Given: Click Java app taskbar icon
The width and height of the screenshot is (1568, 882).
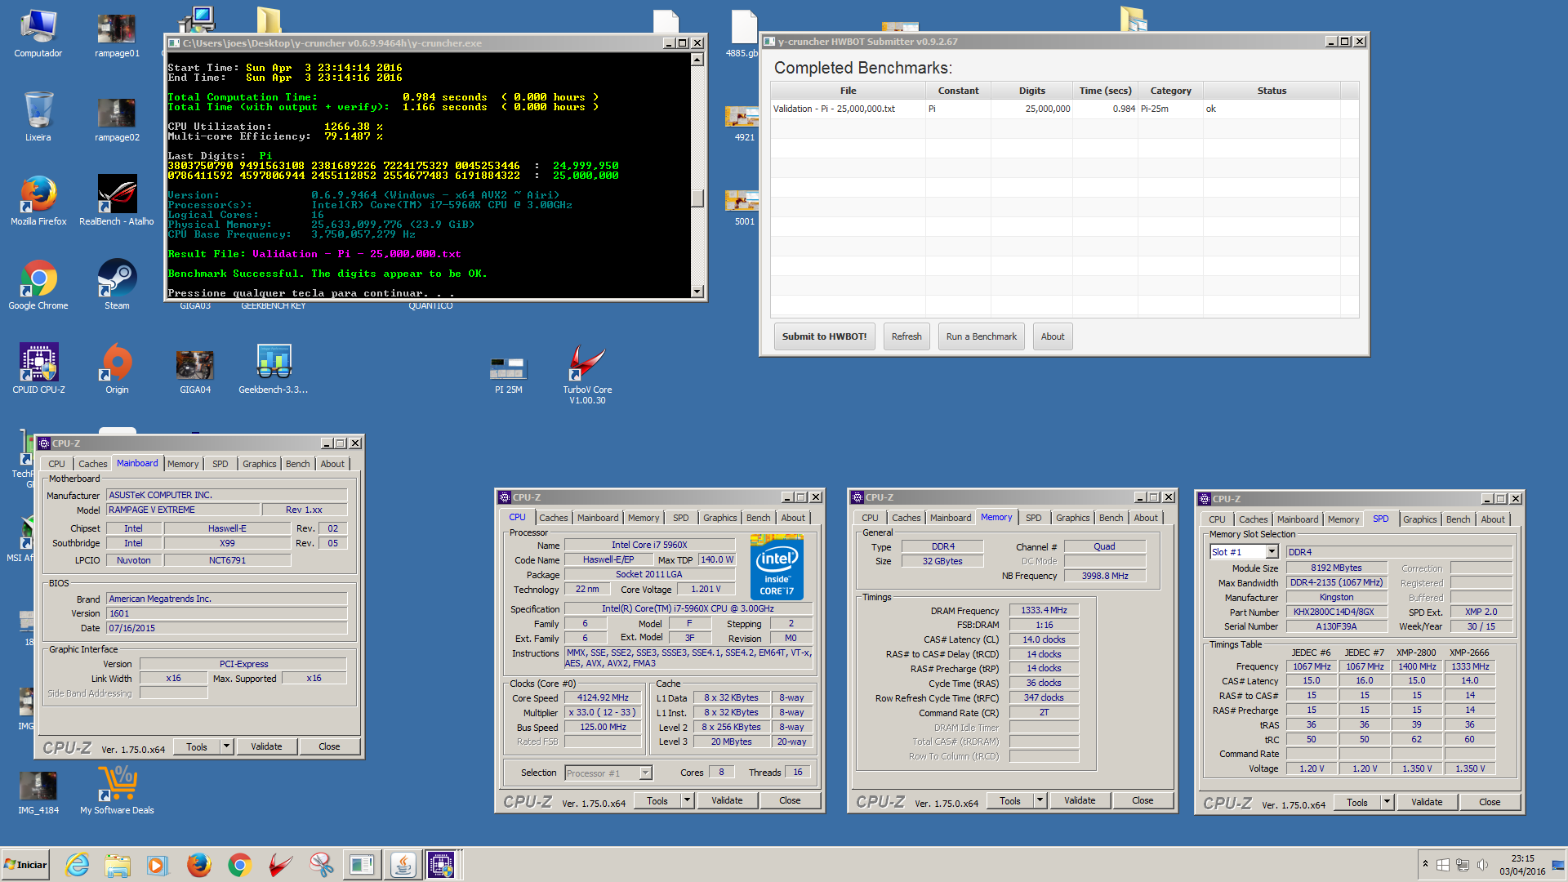Looking at the screenshot, I should click(x=403, y=865).
